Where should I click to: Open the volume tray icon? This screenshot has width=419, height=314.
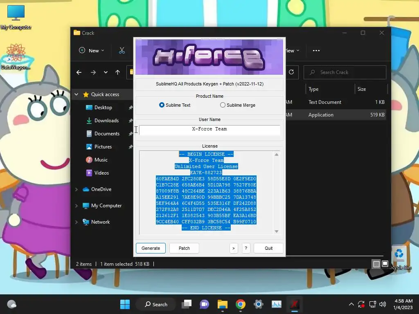click(383, 304)
